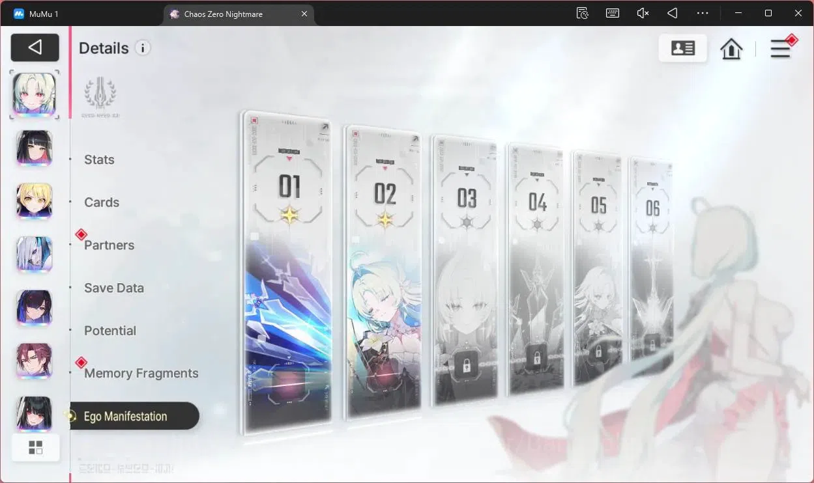Click the MuMu back triangle icon
This screenshot has height=483, width=814.
673,13
